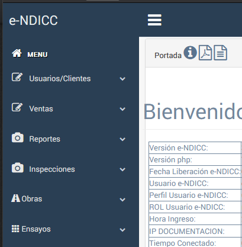Click the hamburger menu toggle icon
Screen dimensions: 242x247
154,20
